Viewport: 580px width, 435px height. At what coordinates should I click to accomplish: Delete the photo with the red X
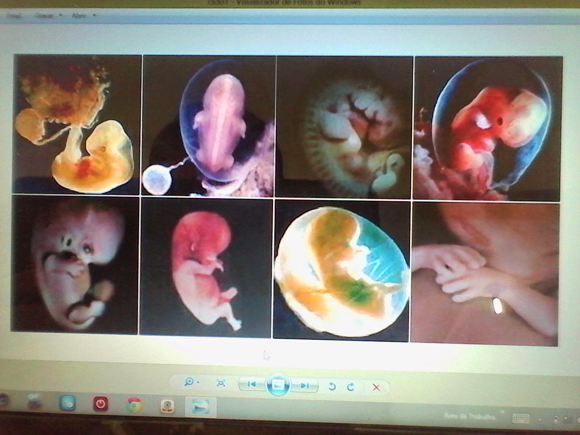376,388
